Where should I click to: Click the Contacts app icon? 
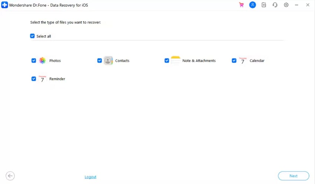tap(108, 60)
